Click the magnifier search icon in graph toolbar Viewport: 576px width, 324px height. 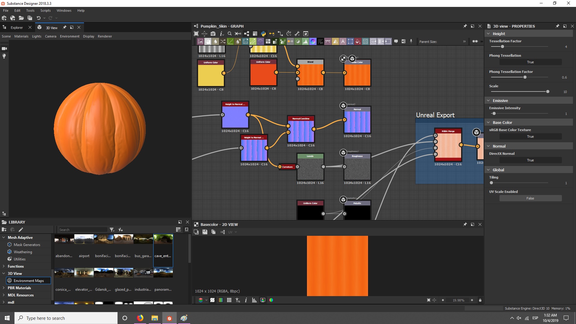pos(229,34)
